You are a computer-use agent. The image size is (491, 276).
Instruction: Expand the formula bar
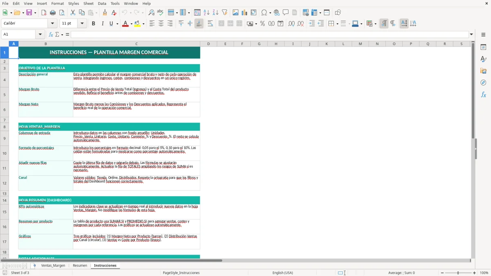(471, 34)
